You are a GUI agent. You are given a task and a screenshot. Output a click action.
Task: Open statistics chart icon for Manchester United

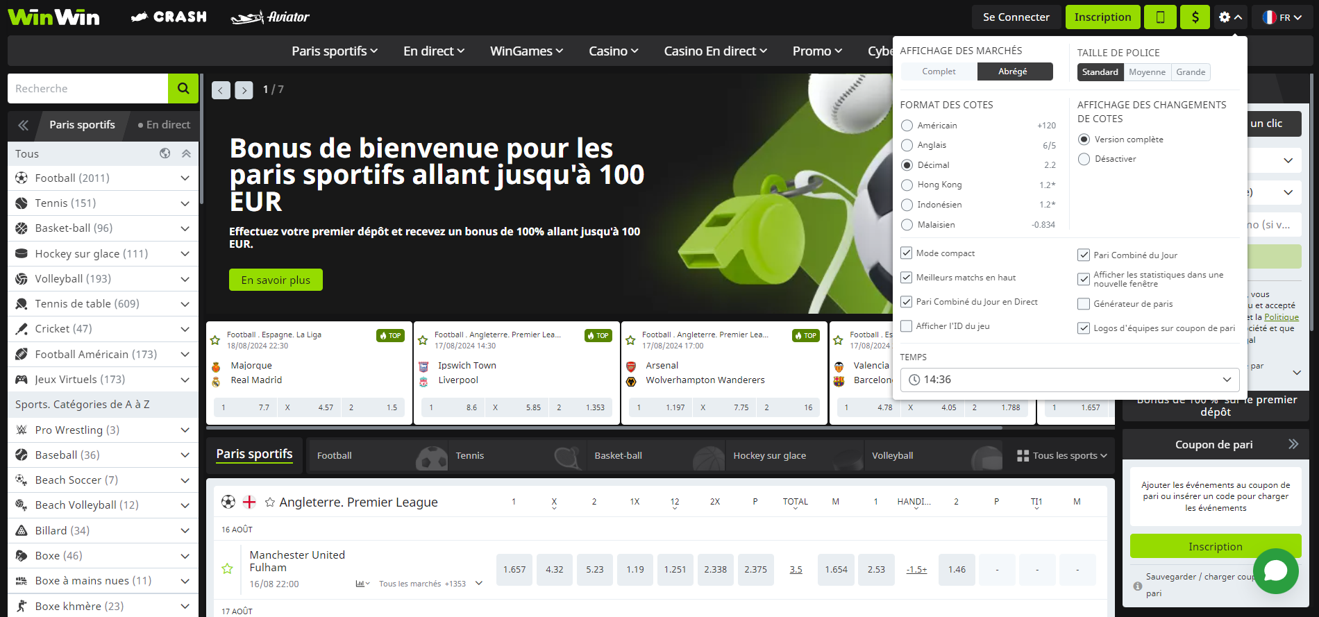pyautogui.click(x=362, y=584)
